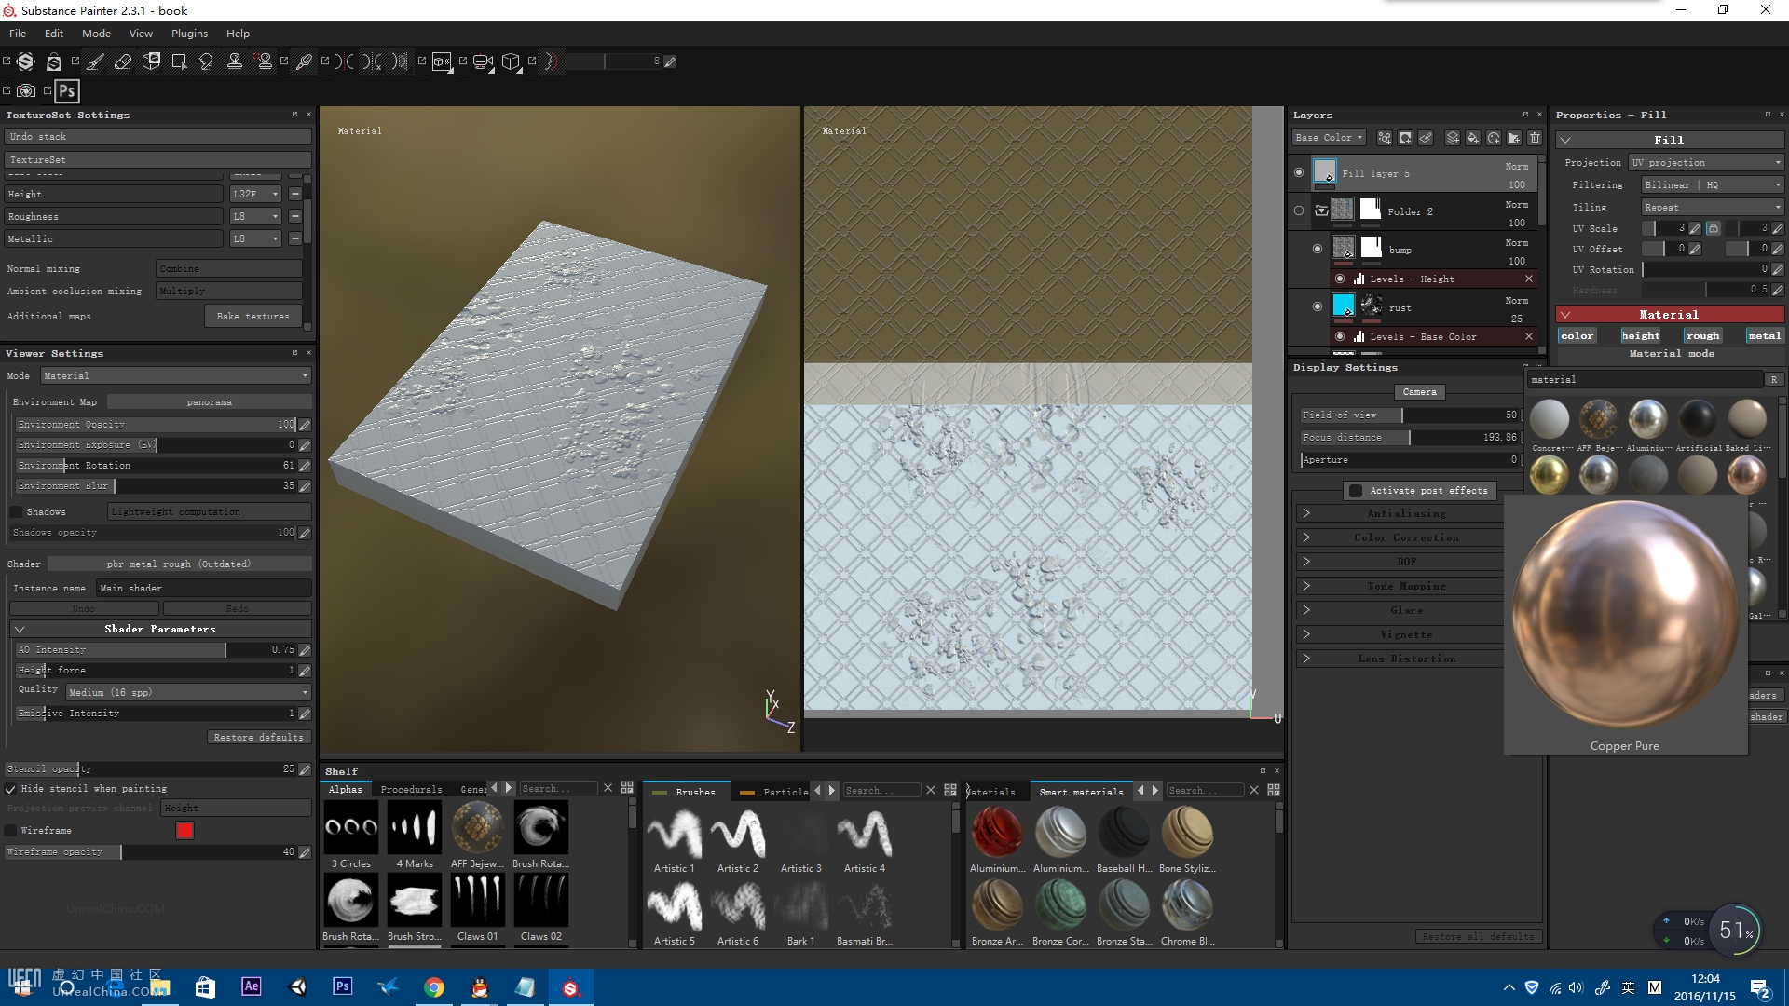Select the Paint brush tool

click(95, 61)
